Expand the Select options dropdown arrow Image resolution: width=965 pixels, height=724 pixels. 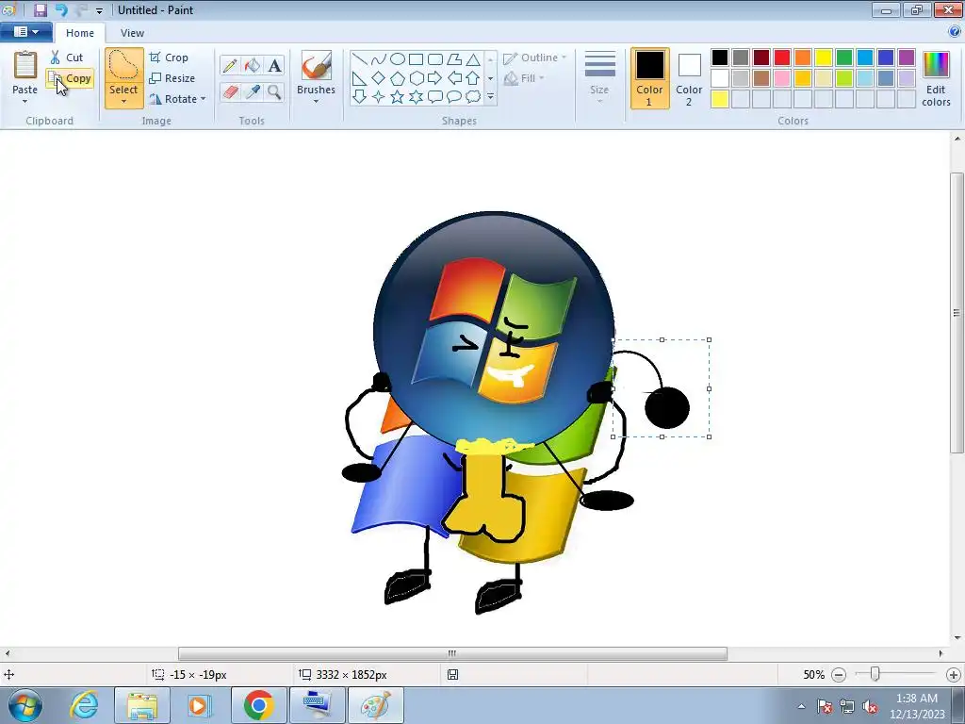click(123, 102)
